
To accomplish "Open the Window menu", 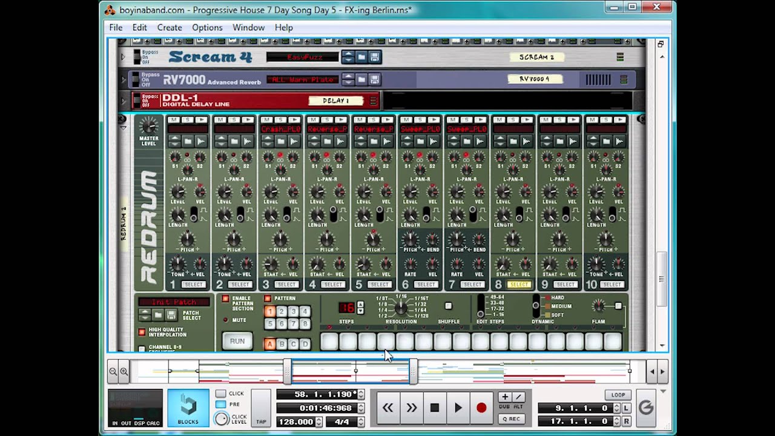I will click(x=249, y=27).
